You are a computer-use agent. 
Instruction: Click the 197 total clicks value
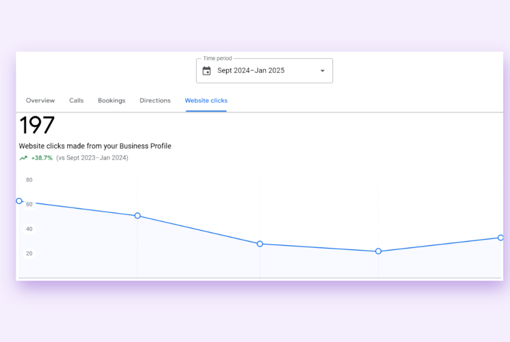pyautogui.click(x=37, y=125)
